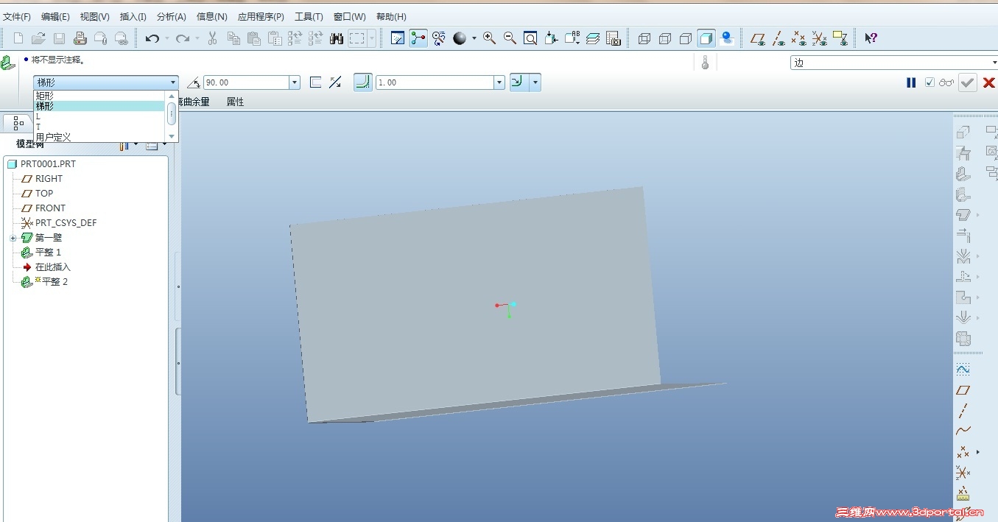The width and height of the screenshot is (998, 522).
Task: Switch to shaded display mode
Action: click(x=706, y=38)
